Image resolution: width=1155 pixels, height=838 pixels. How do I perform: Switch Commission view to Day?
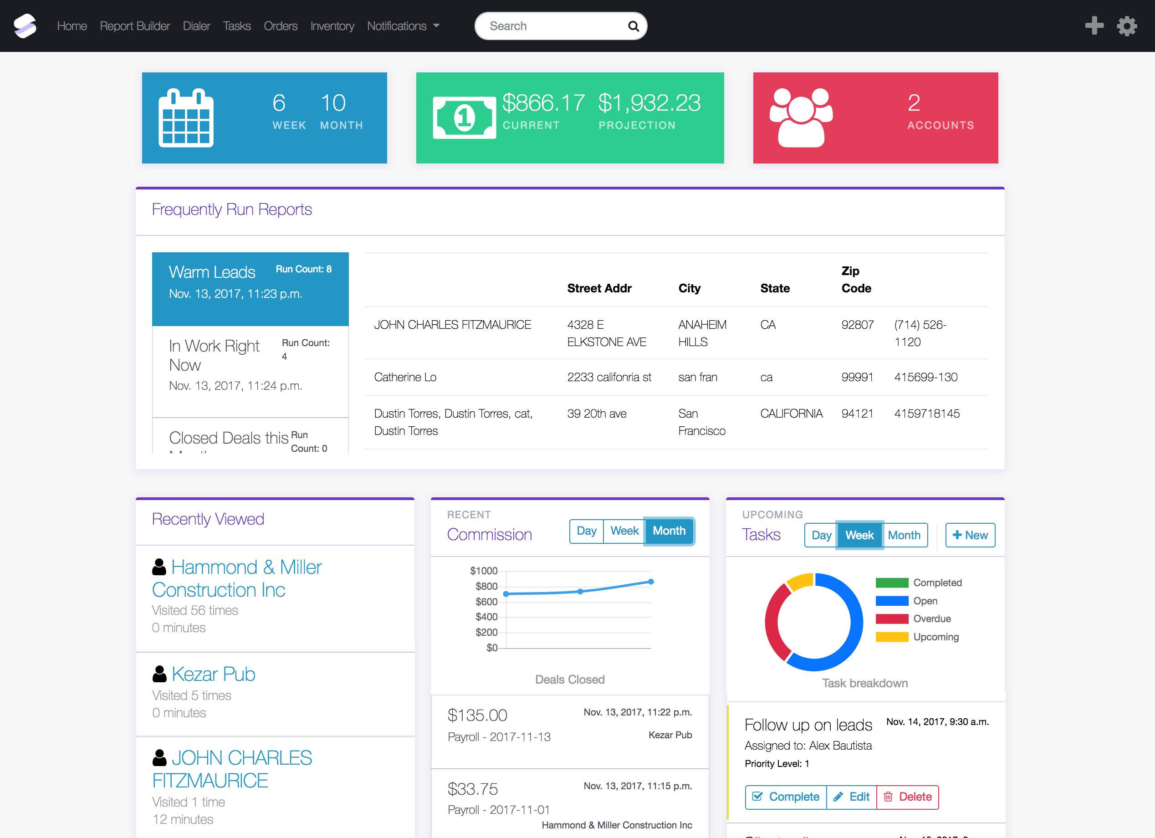pos(586,531)
